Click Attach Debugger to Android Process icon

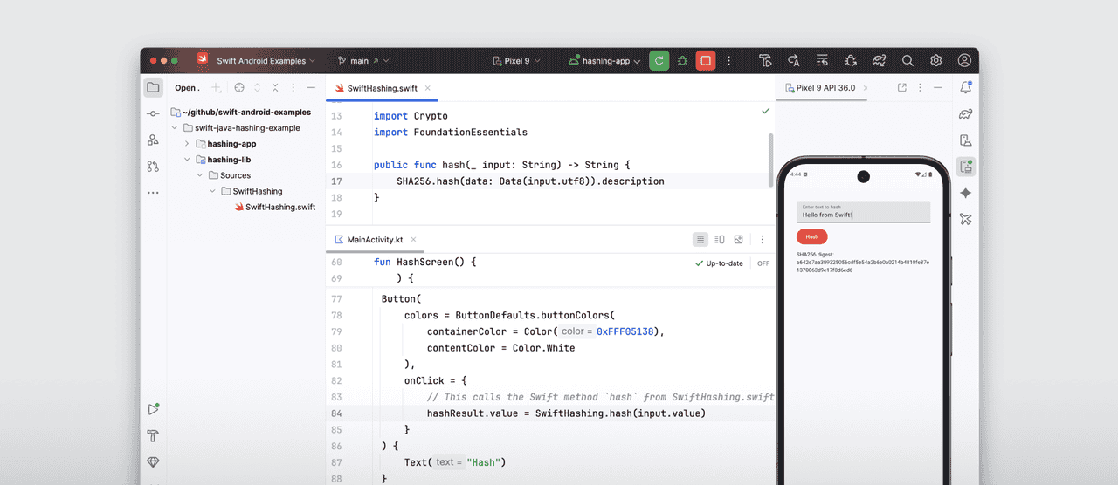pos(851,61)
